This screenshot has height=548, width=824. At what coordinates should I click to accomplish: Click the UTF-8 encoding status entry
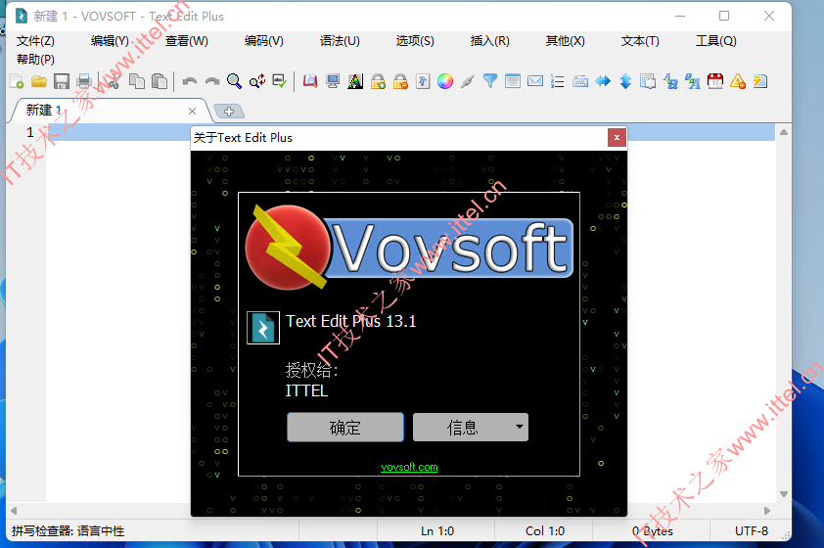[x=752, y=531]
